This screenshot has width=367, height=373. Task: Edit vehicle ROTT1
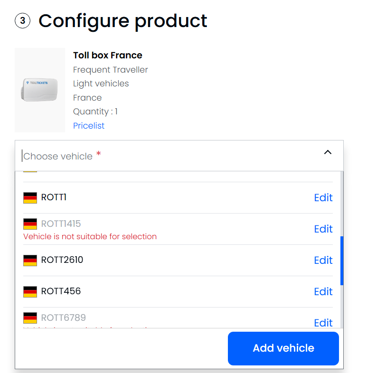click(323, 197)
